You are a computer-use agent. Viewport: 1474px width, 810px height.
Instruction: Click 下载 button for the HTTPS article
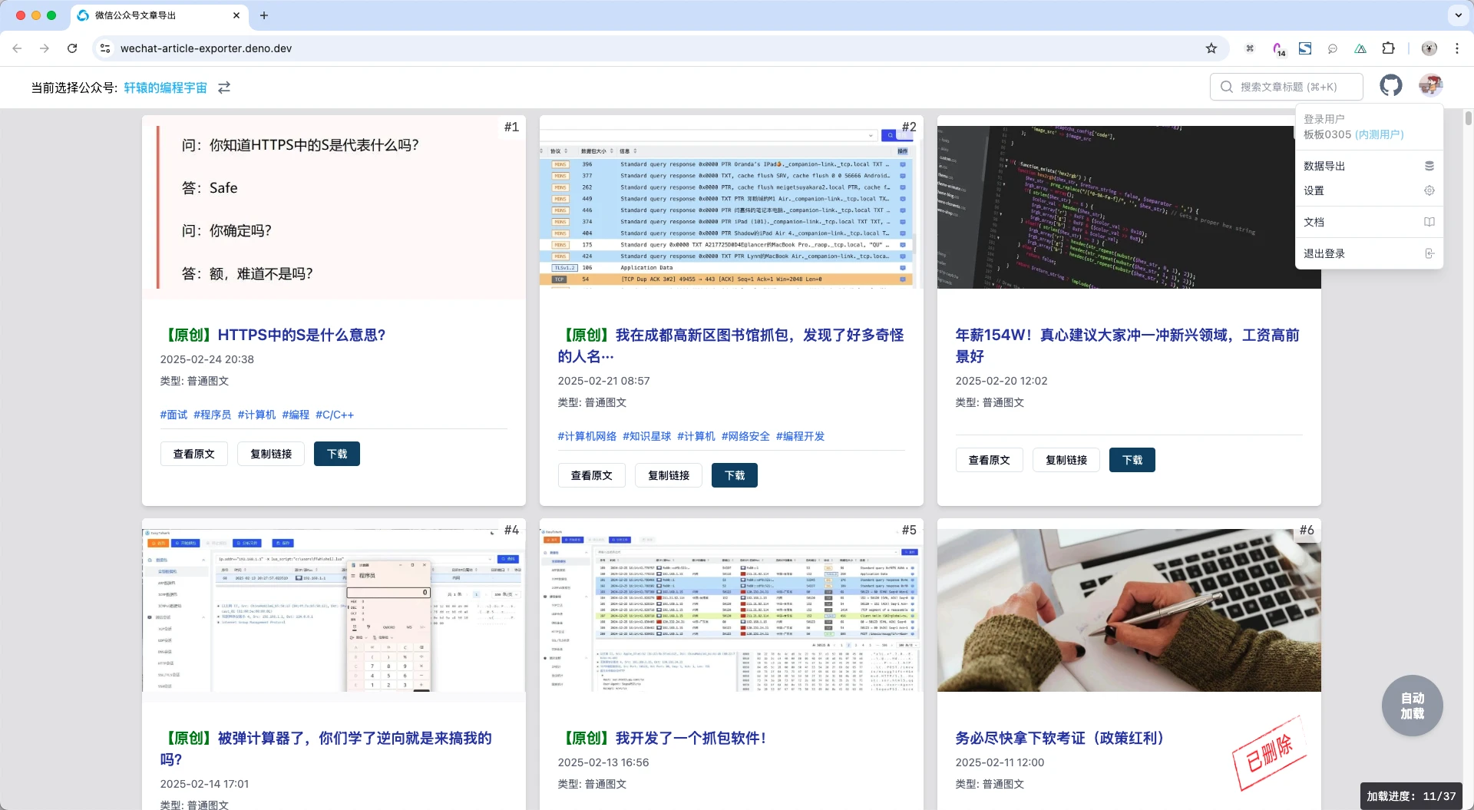pos(336,454)
